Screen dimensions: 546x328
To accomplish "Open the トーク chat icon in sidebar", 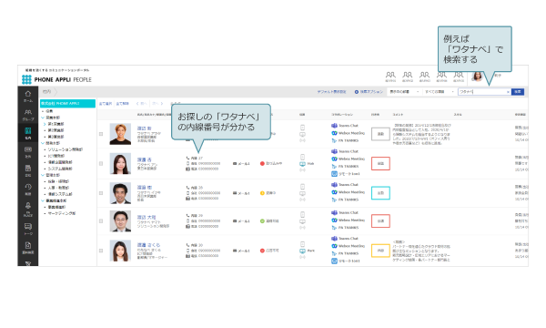I will point(28,227).
